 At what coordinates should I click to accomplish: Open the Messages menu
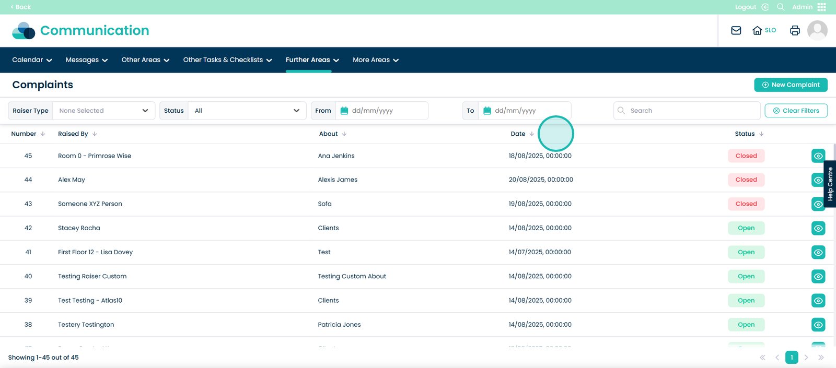(x=86, y=60)
